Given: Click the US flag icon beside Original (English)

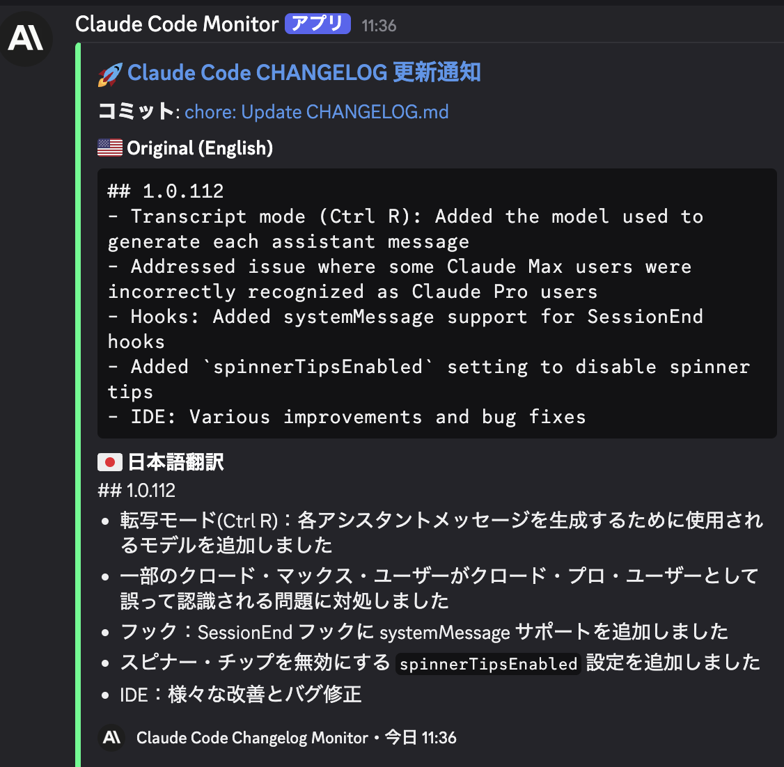Looking at the screenshot, I should click(109, 148).
